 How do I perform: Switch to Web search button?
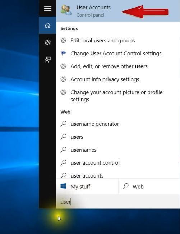coord(149,187)
